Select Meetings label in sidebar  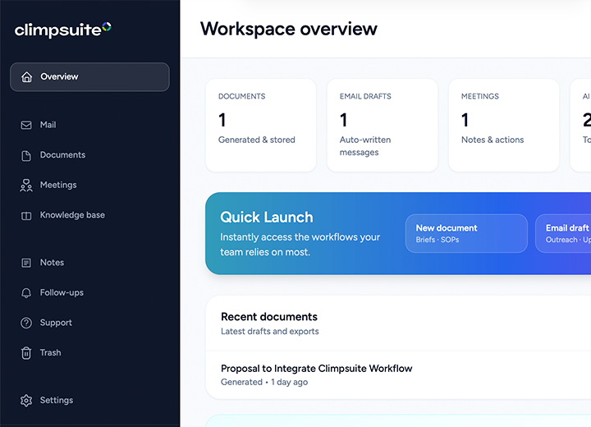tap(58, 185)
